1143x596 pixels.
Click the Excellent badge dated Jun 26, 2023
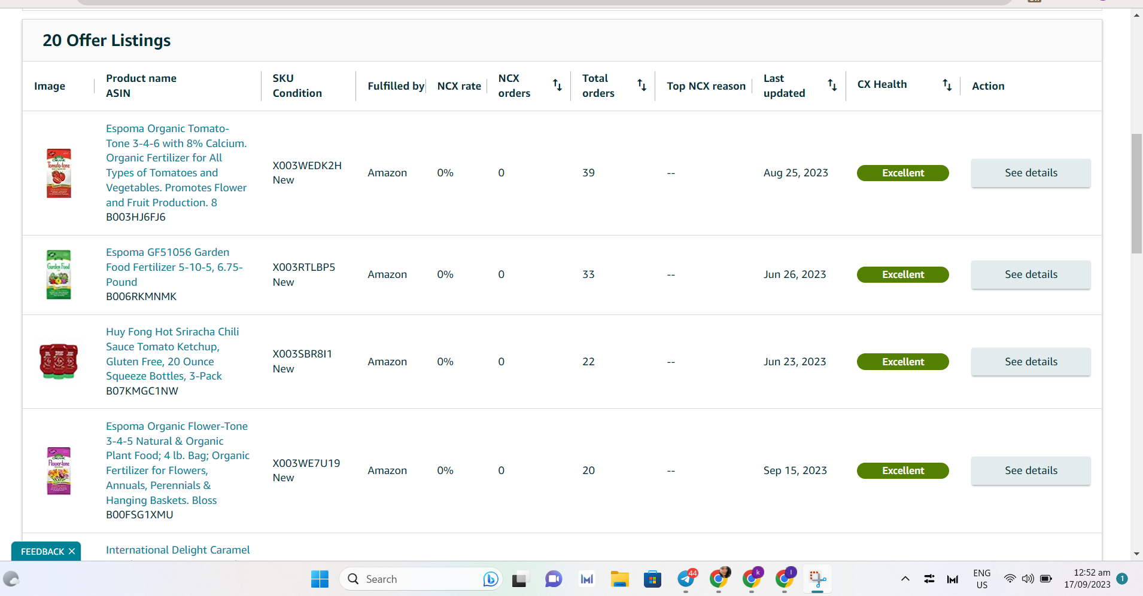pyautogui.click(x=902, y=274)
